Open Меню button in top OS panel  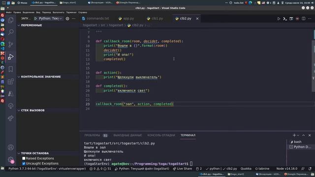coord(22,3)
